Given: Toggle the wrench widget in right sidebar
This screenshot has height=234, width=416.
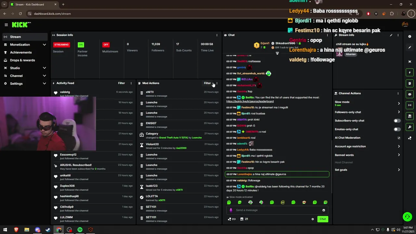Looking at the screenshot, I should (410, 127).
